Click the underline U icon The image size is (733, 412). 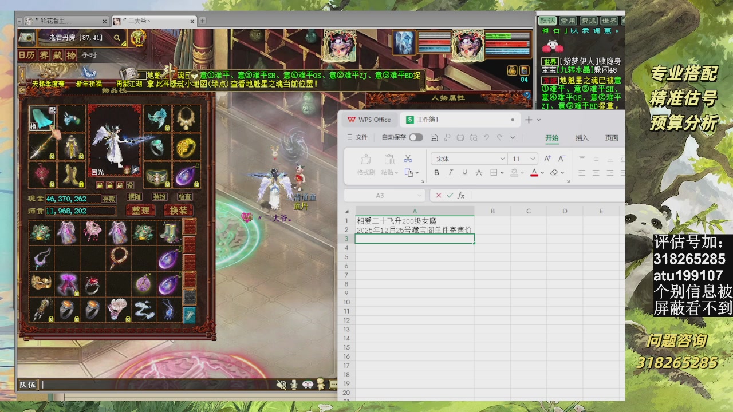click(464, 173)
